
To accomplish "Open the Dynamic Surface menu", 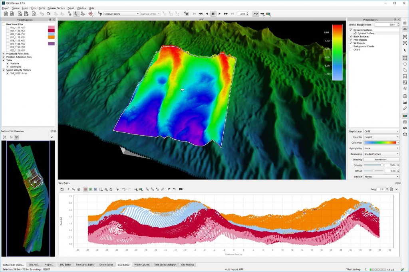I will click(x=56, y=8).
